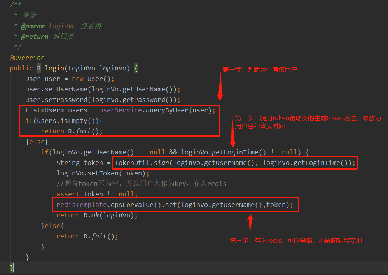Viewport: 388px width, 275px height.
Task: Click the }else{ following the first R.fail()
Action: click(37, 142)
